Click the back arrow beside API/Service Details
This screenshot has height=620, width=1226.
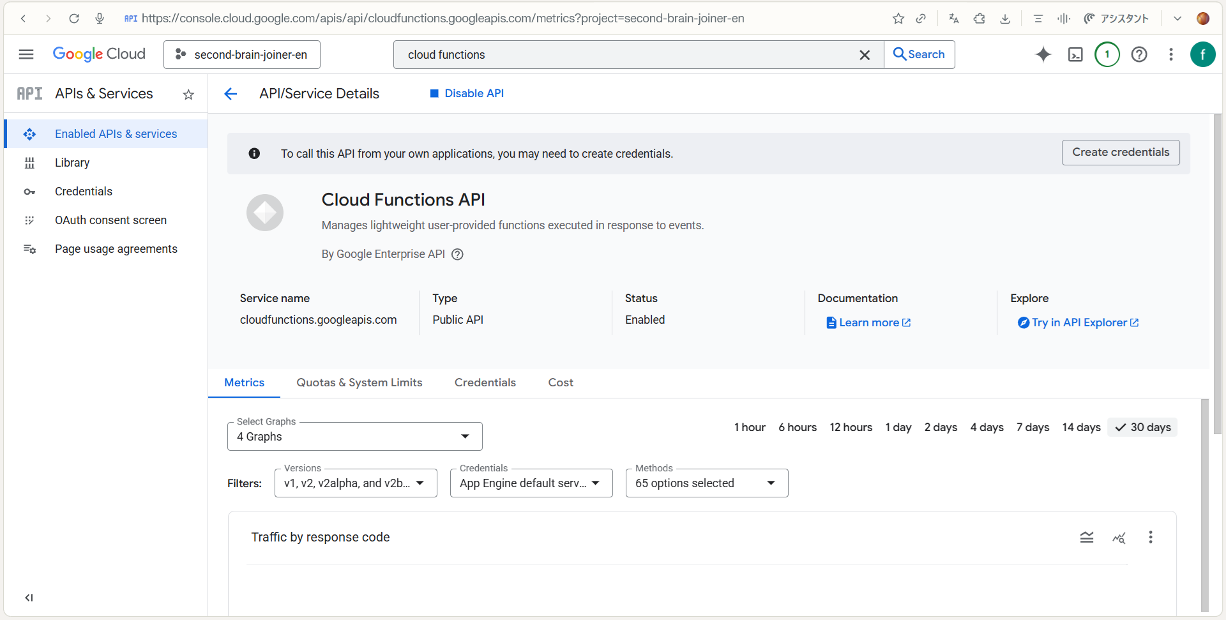[x=231, y=94]
